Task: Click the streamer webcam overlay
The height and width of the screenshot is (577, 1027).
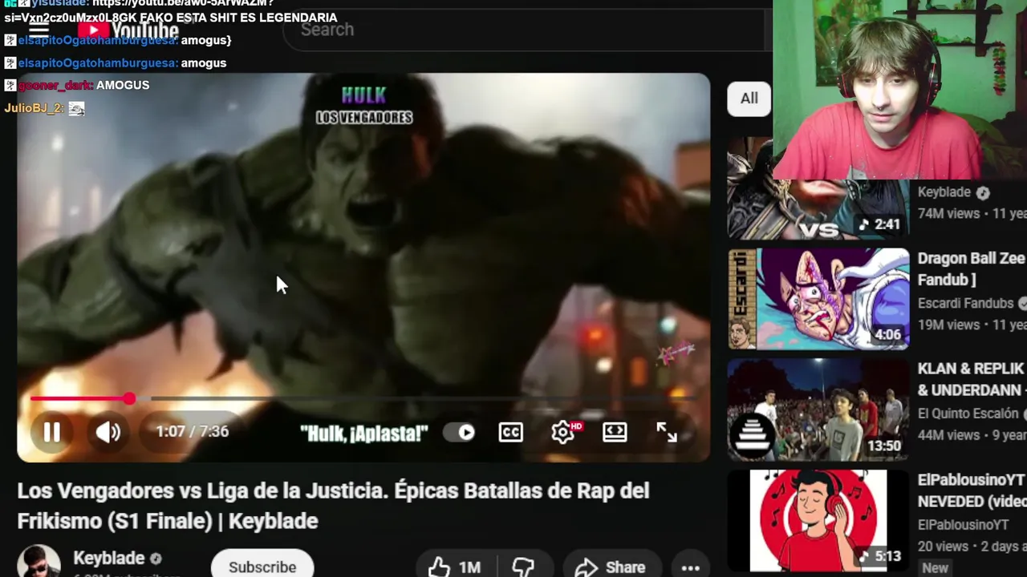Action: [899, 90]
